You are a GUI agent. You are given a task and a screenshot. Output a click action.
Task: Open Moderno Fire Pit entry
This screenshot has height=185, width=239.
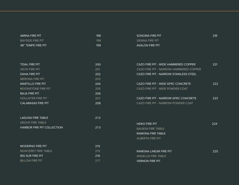tap(33, 146)
